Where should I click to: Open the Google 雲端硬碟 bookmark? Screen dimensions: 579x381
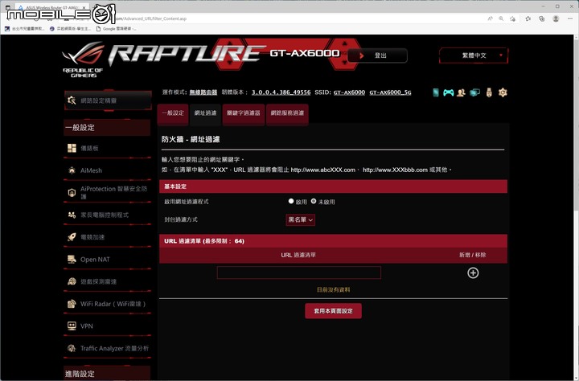pos(116,28)
